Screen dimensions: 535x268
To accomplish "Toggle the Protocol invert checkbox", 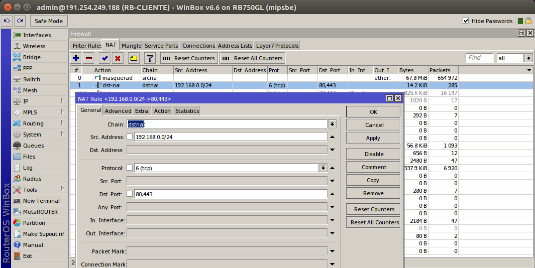I will (x=130, y=168).
